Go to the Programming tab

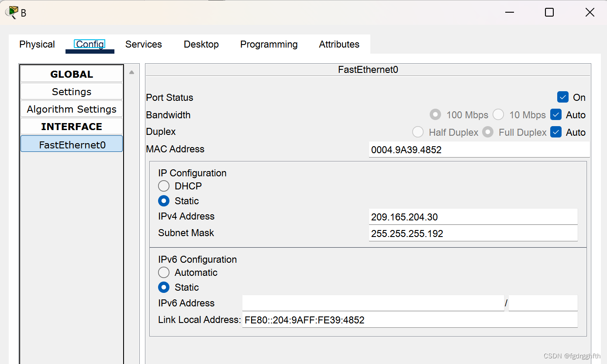(x=269, y=44)
